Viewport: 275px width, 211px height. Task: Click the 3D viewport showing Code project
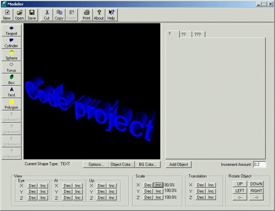(92, 91)
